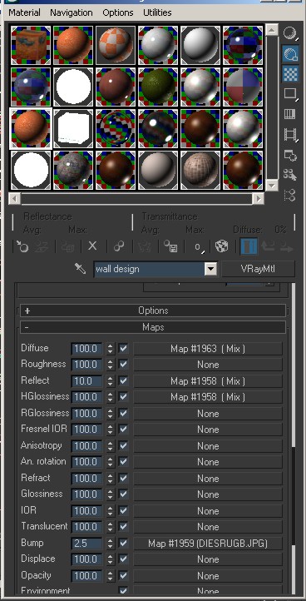Open Bump Map #1959 (DIESRUGB.JPG) button
This screenshot has height=601, width=306.
[x=208, y=543]
